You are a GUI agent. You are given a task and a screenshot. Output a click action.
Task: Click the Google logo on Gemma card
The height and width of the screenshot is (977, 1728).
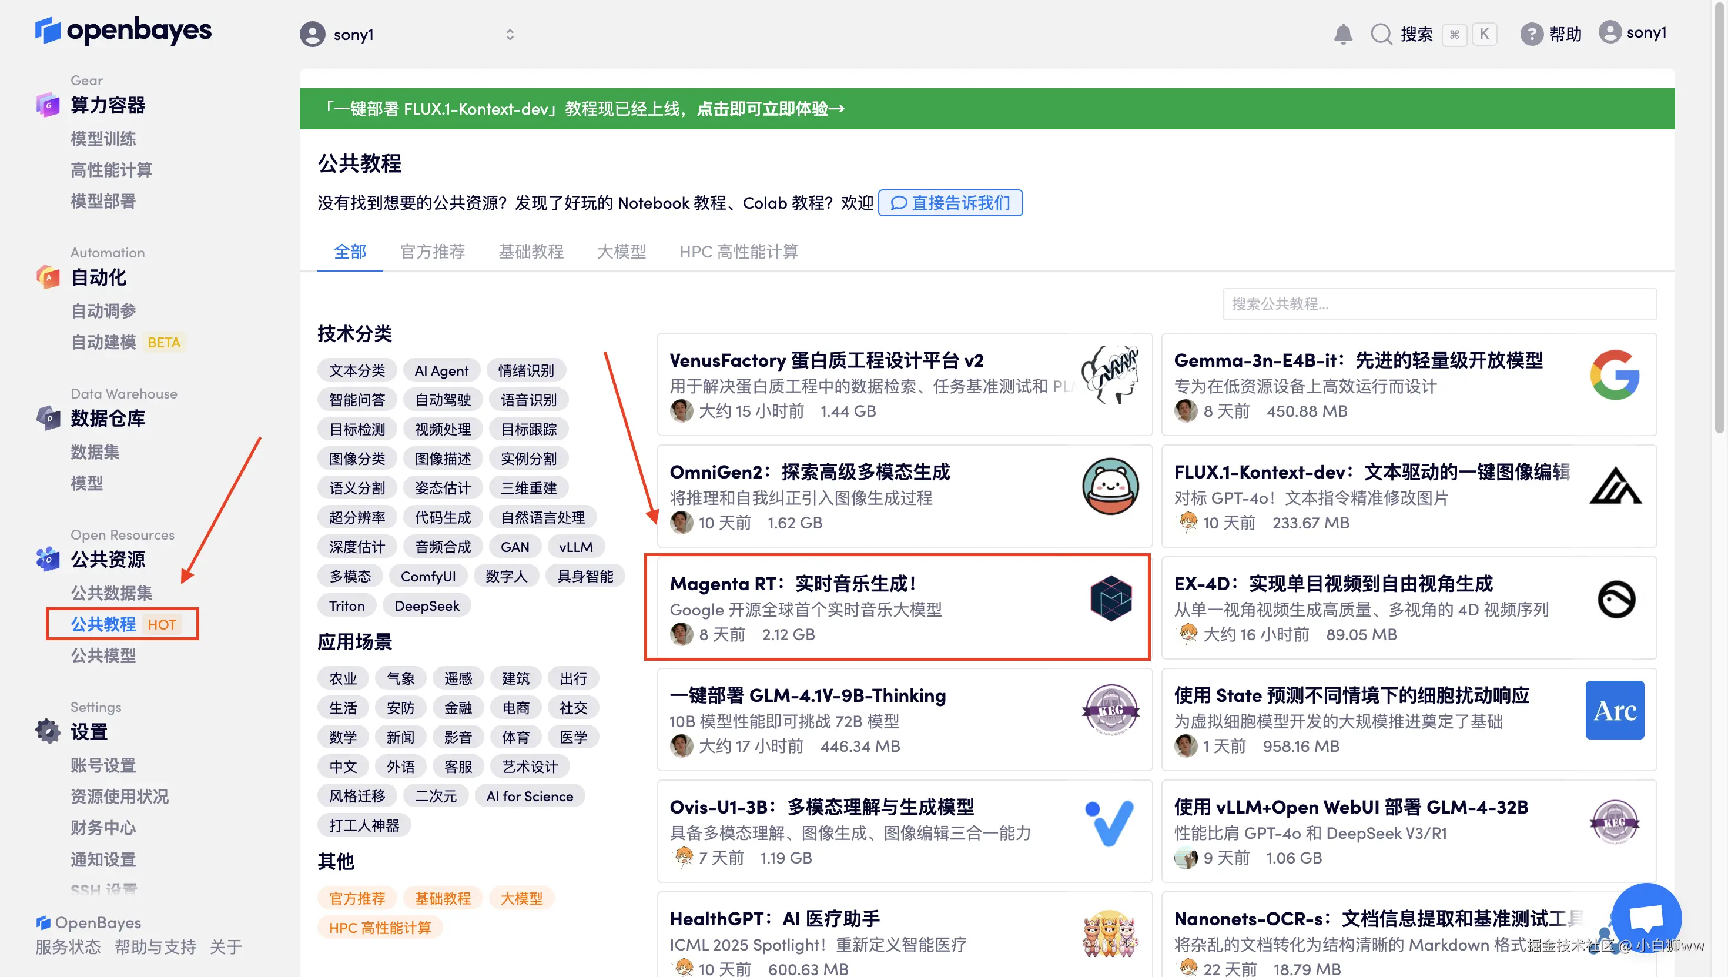[1614, 374]
